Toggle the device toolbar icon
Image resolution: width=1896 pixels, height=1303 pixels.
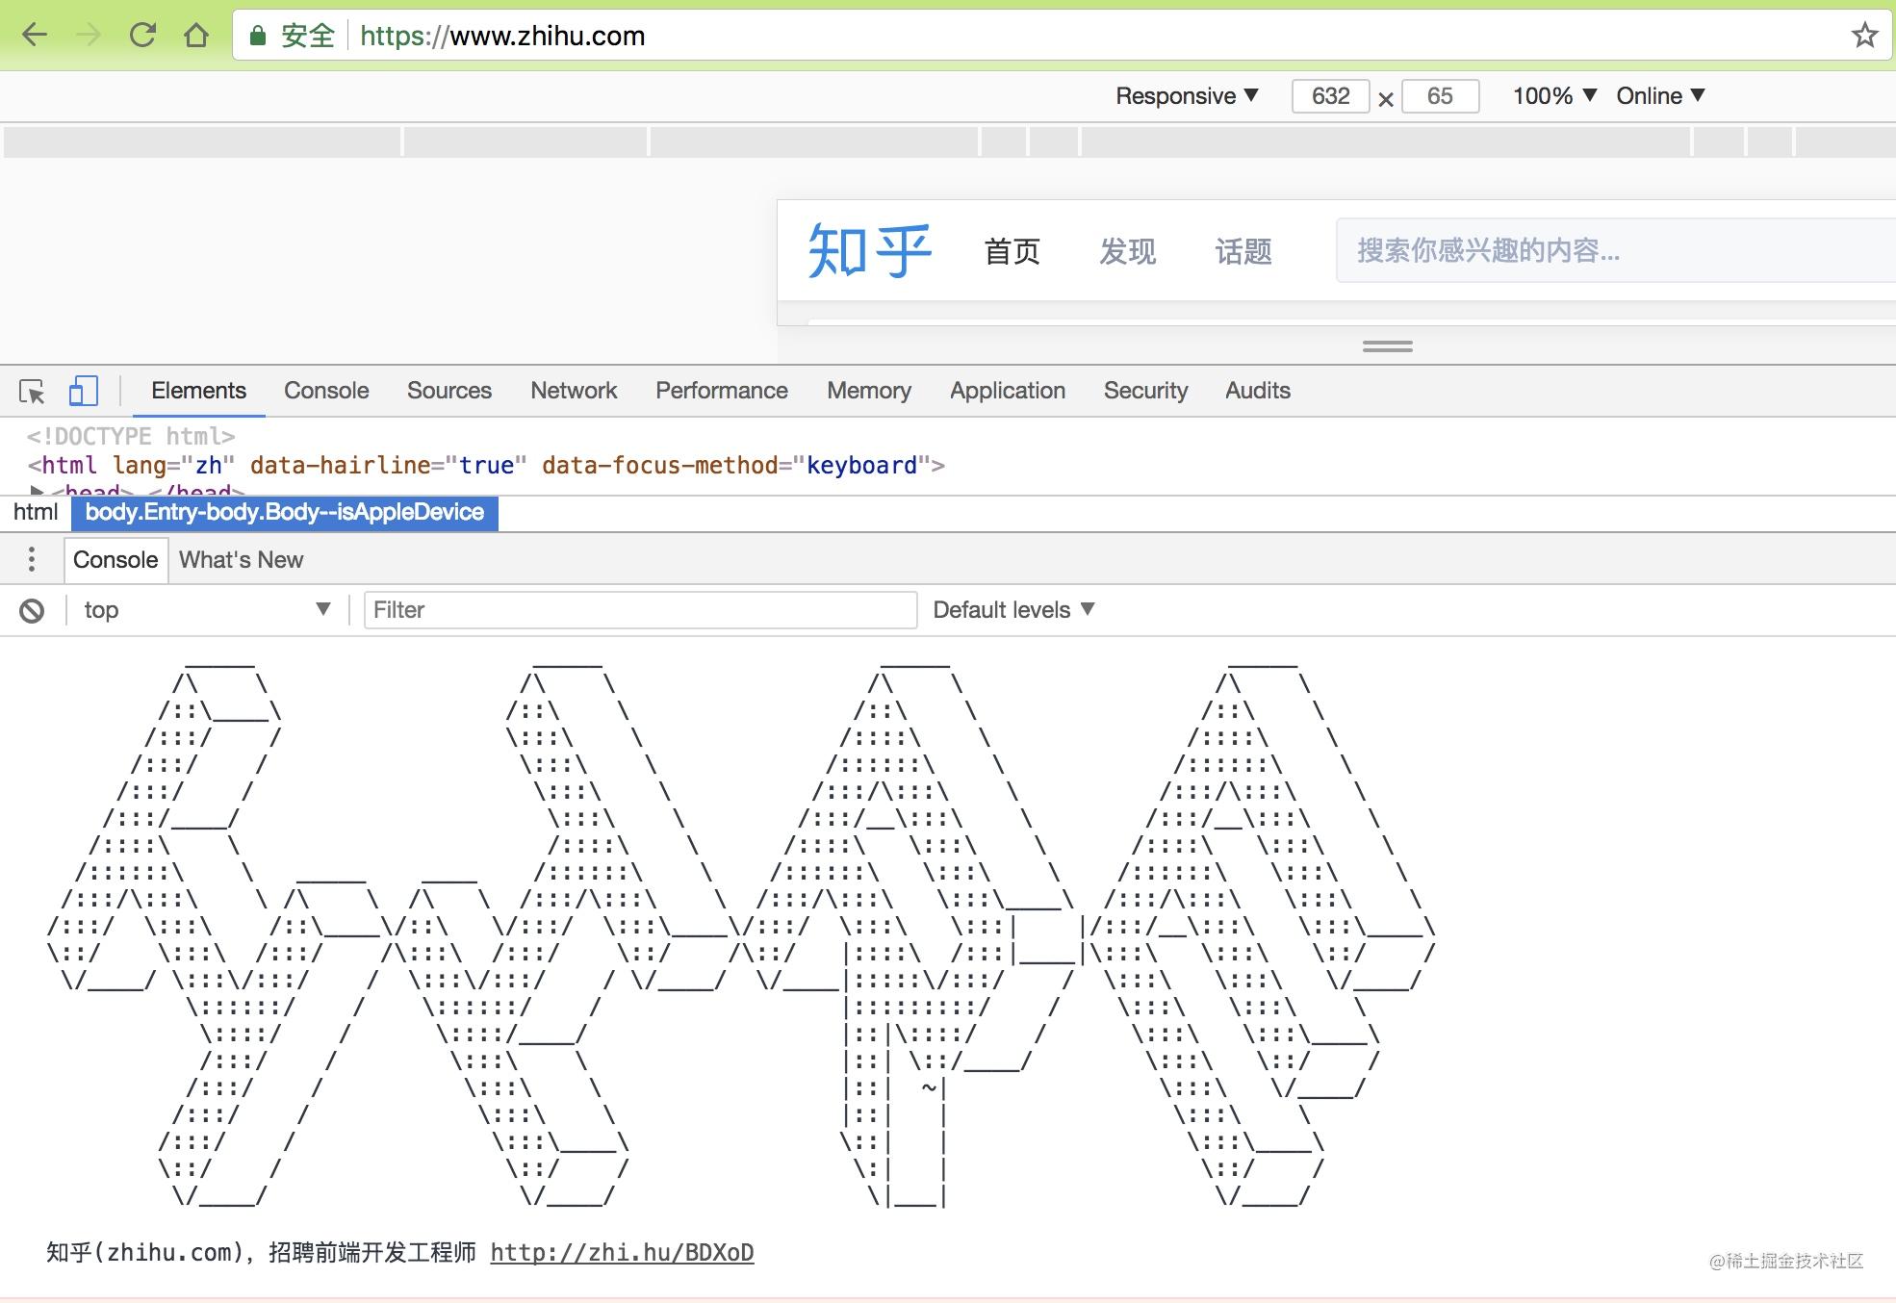84,391
